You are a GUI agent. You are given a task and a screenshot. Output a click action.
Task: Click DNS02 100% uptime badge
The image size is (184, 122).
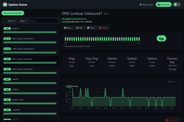7,89
